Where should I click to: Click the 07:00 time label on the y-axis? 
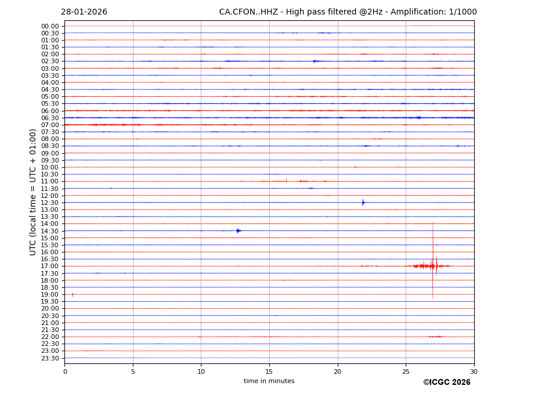50,125
